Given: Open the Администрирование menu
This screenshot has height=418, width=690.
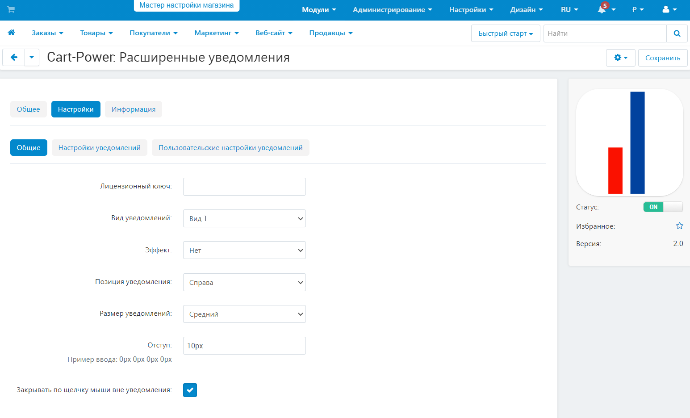Looking at the screenshot, I should 393,9.
